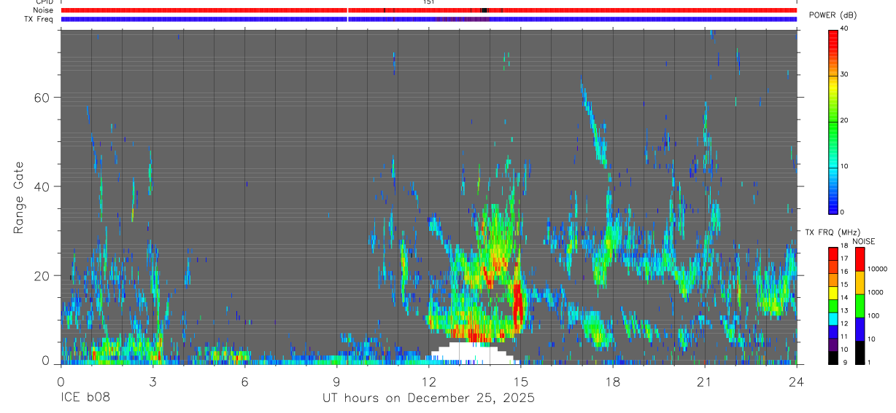This screenshot has width=896, height=413.
Task: Click the '14' tick on TX FRQ scale
Action: [x=845, y=298]
